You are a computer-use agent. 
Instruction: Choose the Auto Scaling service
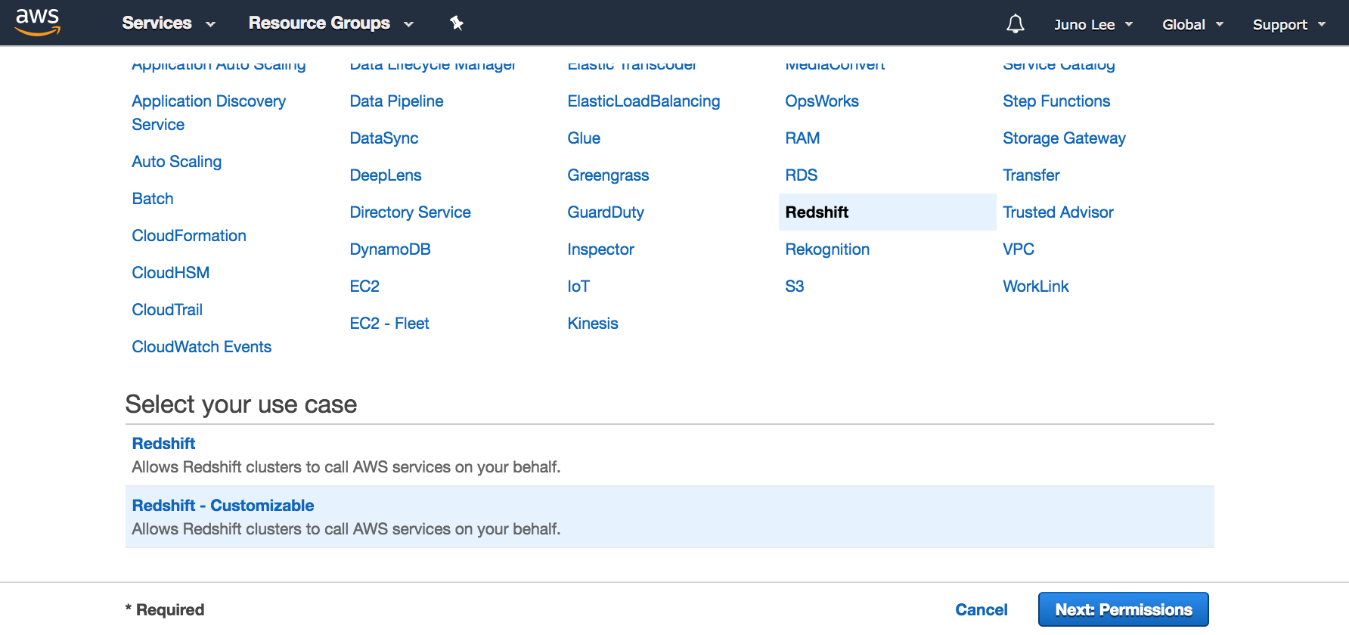pyautogui.click(x=177, y=162)
